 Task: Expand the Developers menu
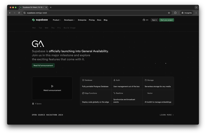tap(70, 20)
